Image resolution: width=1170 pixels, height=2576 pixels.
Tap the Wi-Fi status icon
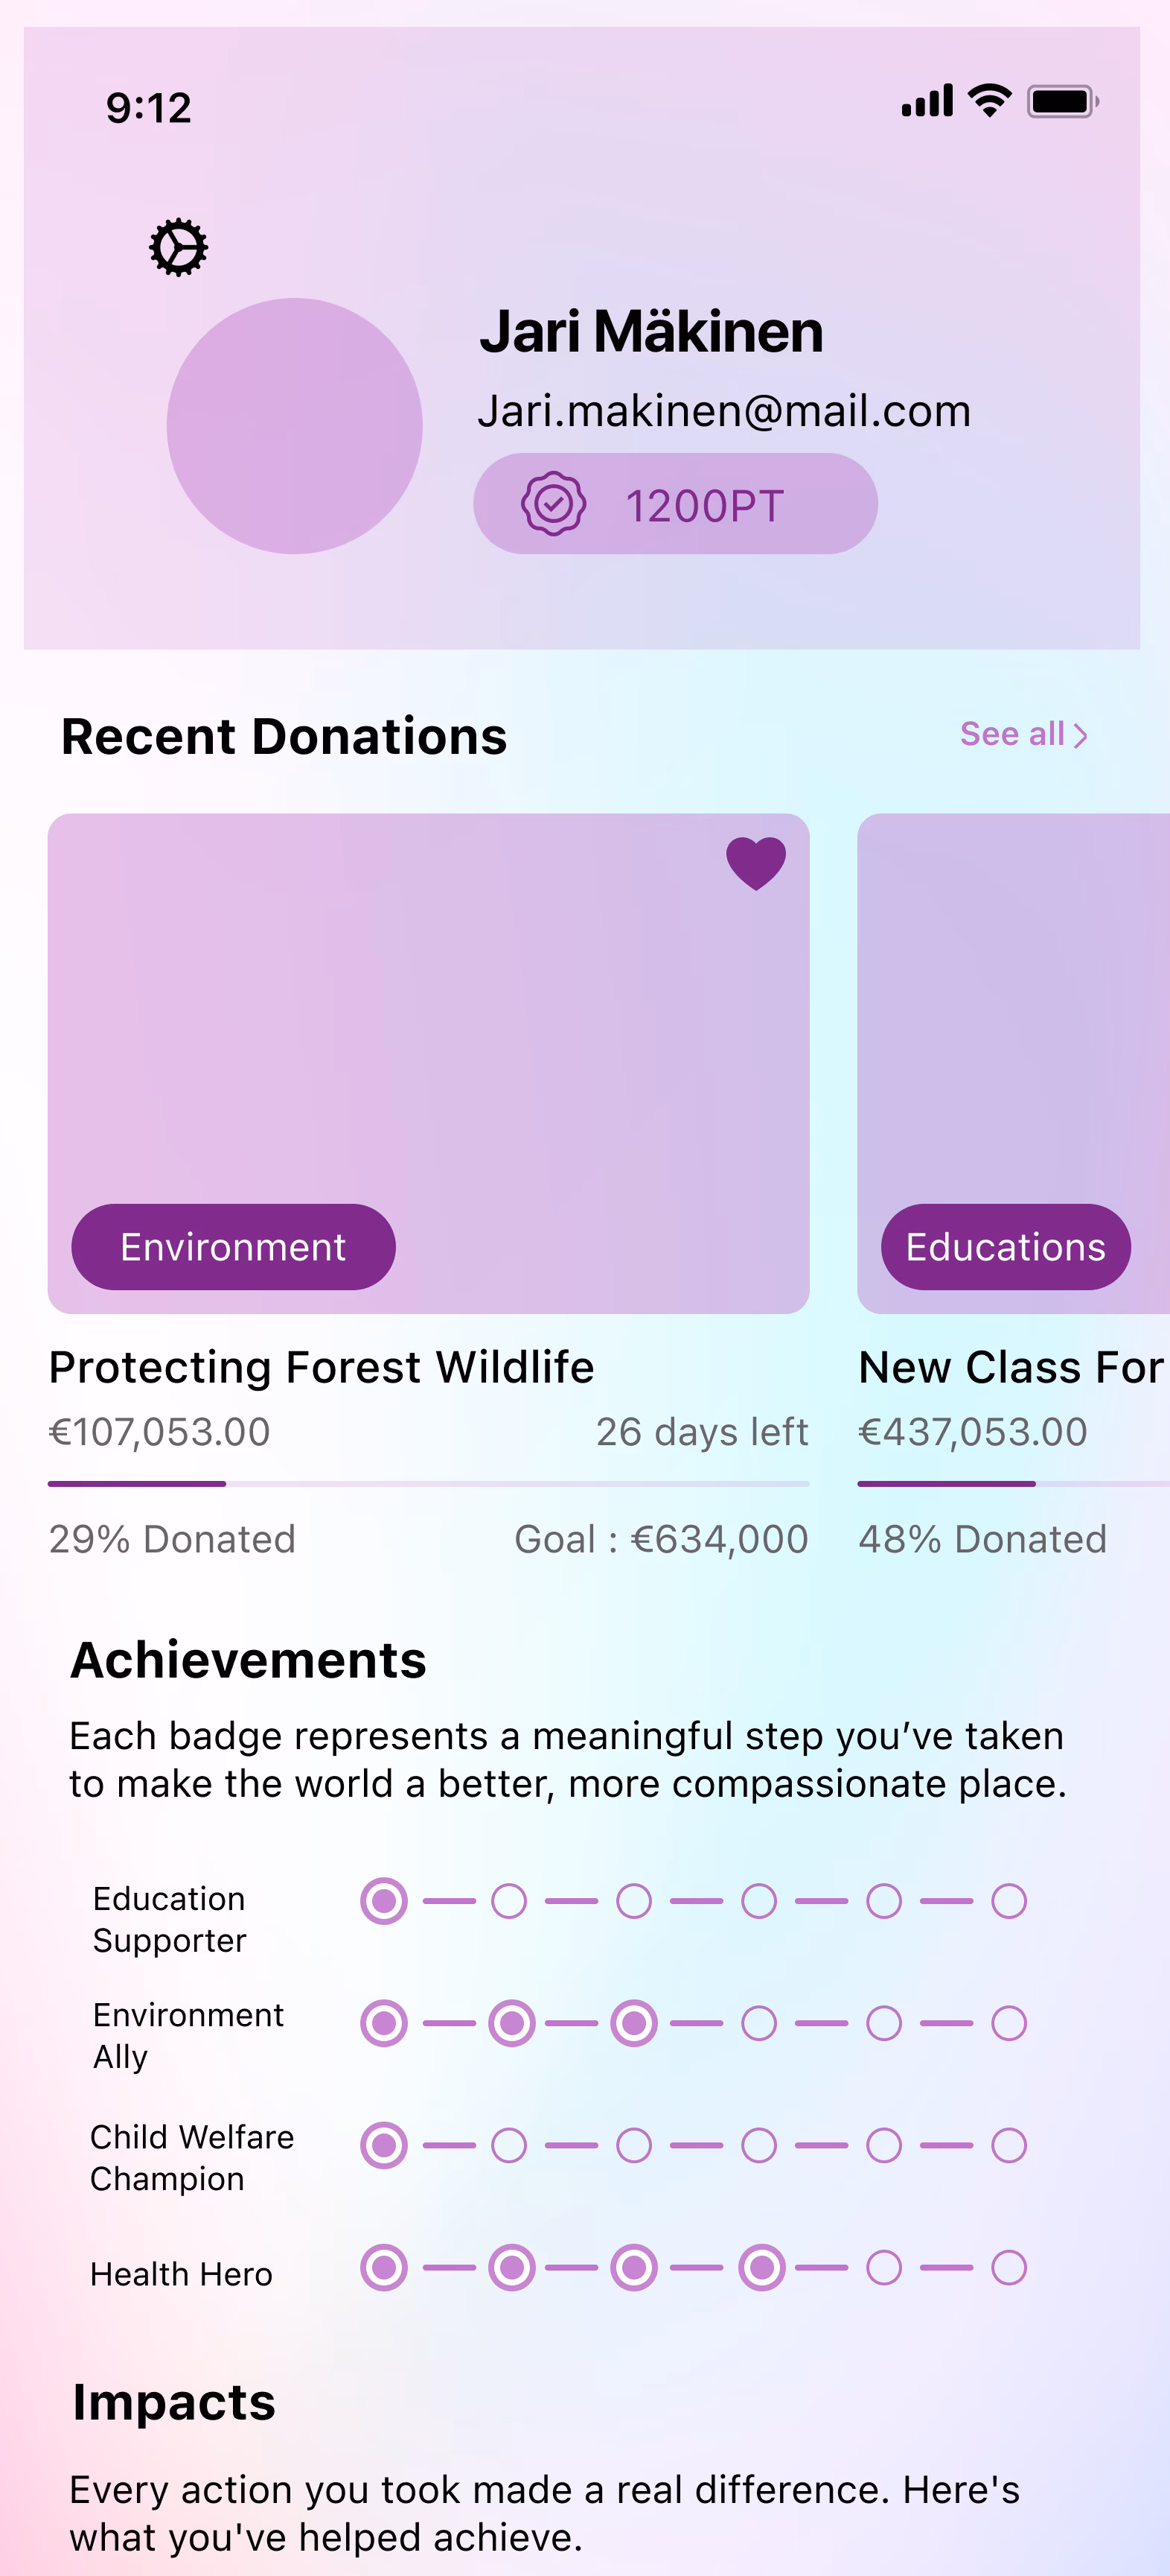(990, 101)
